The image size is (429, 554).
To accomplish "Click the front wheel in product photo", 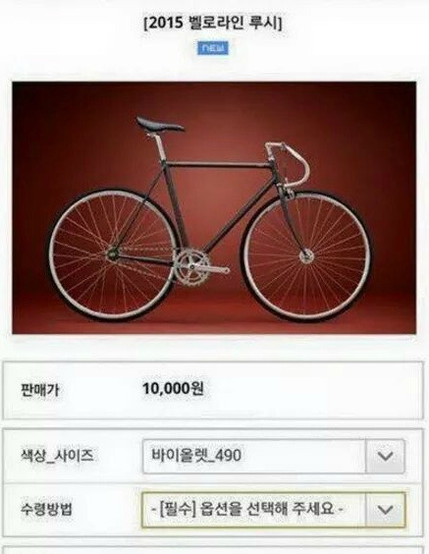I will coord(306,255).
